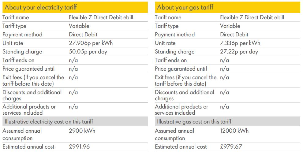Viewport: 303px width, 155px height.
Task: Click the electricity estimated annual cost £991.96
Action: pyautogui.click(x=79, y=146)
